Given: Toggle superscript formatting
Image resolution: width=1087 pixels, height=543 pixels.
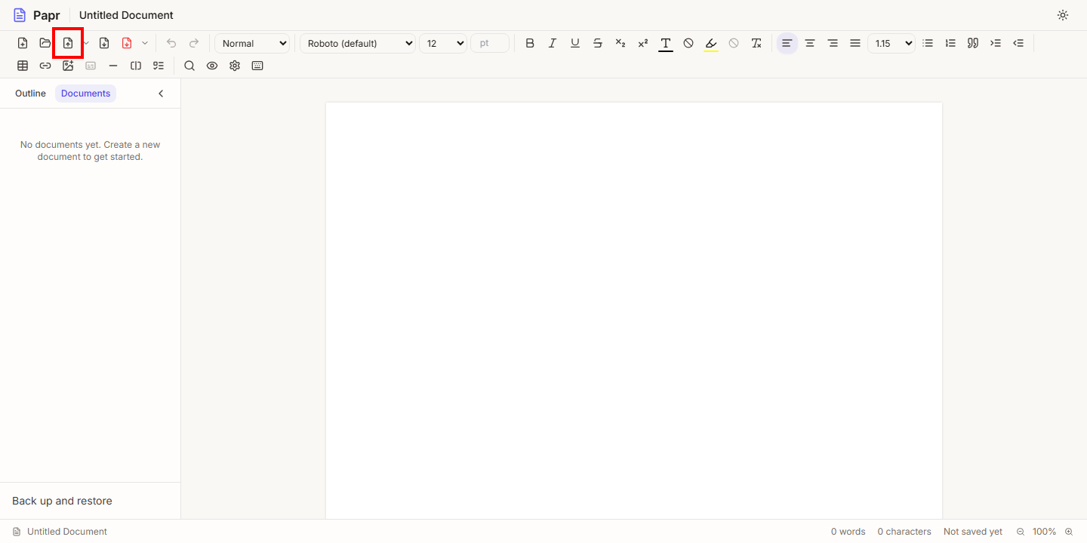Looking at the screenshot, I should (643, 43).
